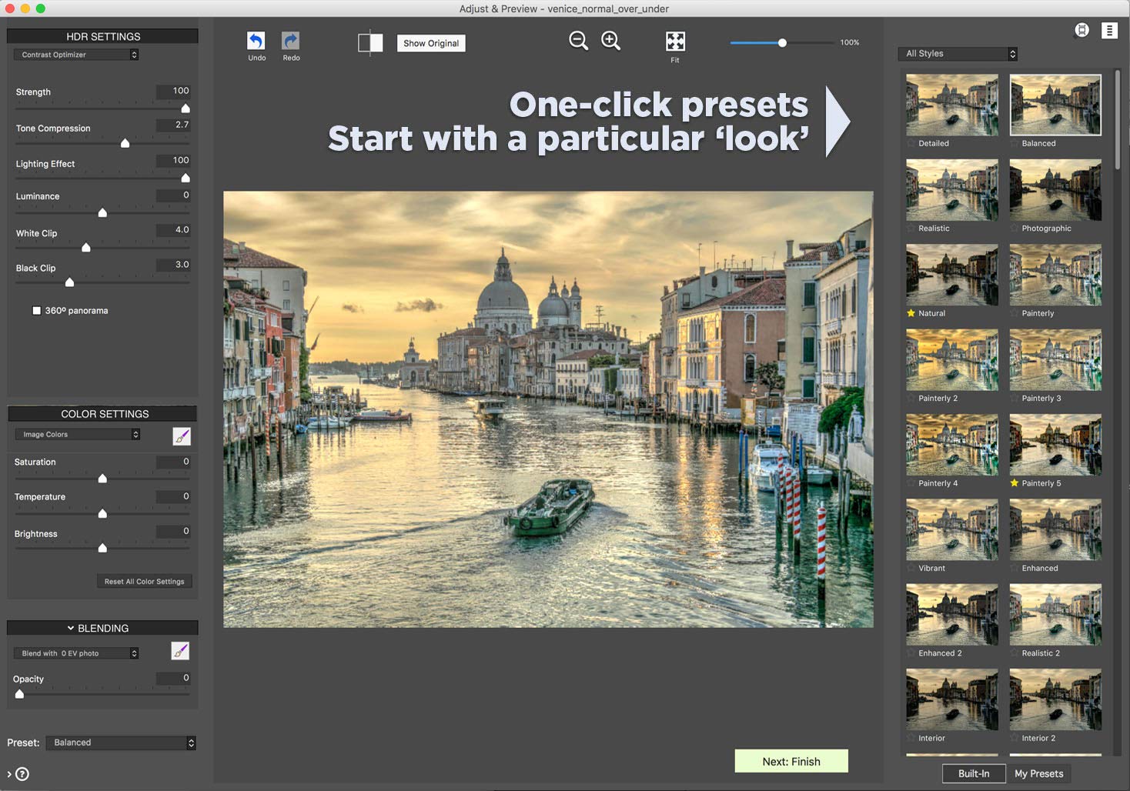Viewport: 1130px width, 791px height.
Task: Toggle favorite star on Natural preset
Action: [911, 313]
